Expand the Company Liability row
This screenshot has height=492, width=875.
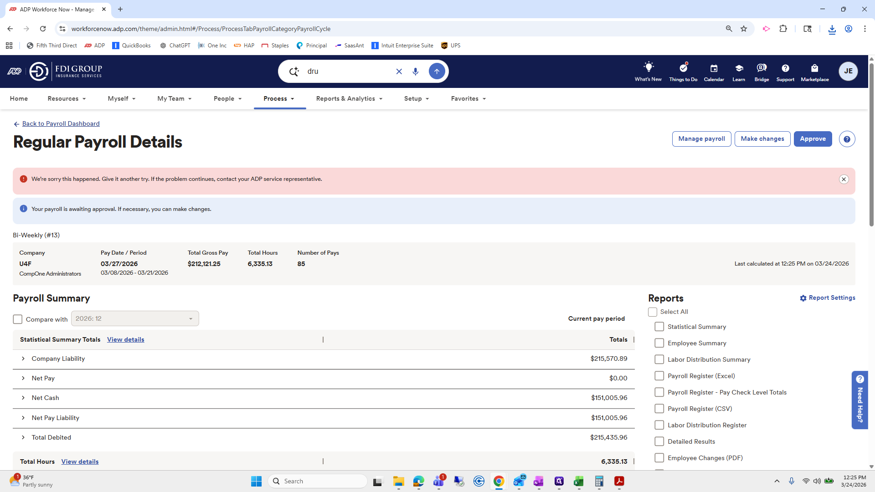click(x=23, y=359)
